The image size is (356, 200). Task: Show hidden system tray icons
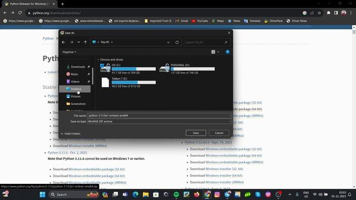click(x=290, y=194)
